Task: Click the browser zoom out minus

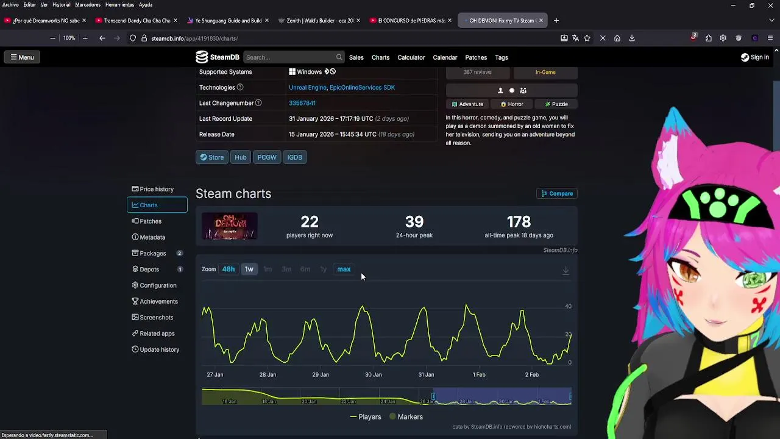Action: point(53,38)
